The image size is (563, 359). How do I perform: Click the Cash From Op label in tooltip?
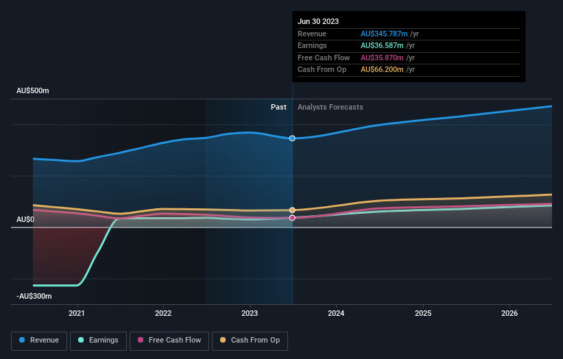pyautogui.click(x=322, y=70)
